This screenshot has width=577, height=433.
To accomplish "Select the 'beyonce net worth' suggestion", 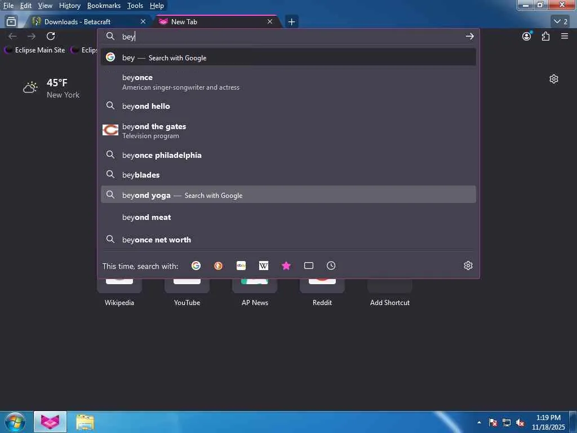I will pos(288,239).
